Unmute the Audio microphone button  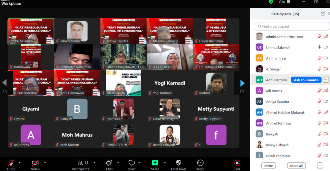point(11,165)
